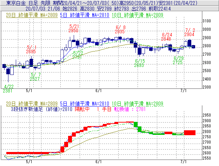Viewport: 219px width, 166px height.
Task: Click the 6/24 2848 high label
Action: (166, 37)
